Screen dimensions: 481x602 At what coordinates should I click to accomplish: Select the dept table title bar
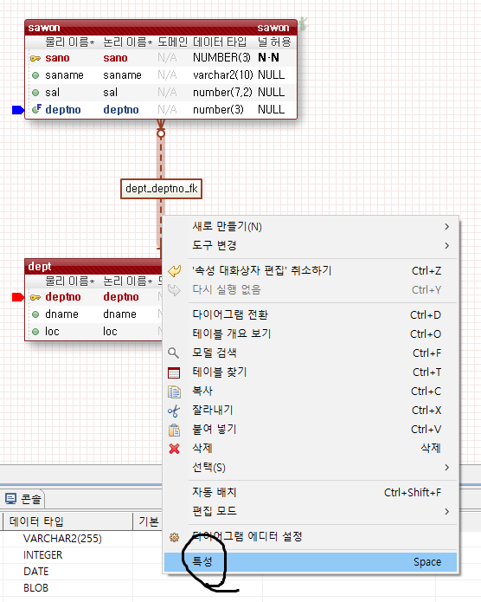click(93, 266)
